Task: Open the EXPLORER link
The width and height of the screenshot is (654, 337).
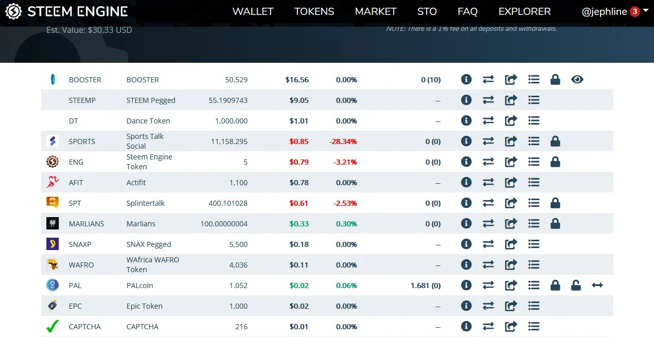Action: click(x=525, y=11)
